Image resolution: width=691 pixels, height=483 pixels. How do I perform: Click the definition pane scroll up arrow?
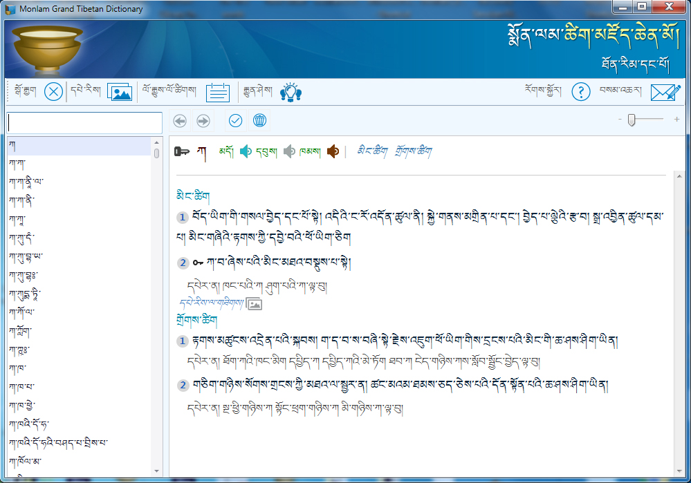(x=679, y=176)
